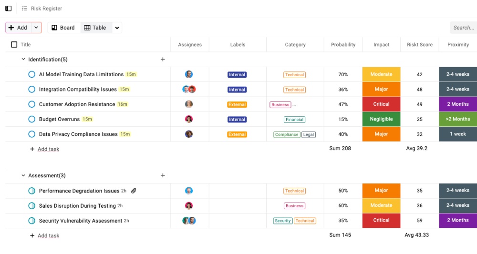The height and width of the screenshot is (254, 477).
Task: Toggle the sidebar panel icon
Action: (x=9, y=9)
